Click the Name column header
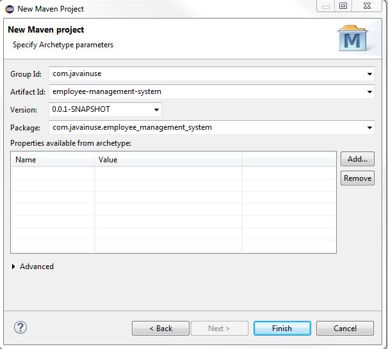388x349 pixels. pos(53,160)
